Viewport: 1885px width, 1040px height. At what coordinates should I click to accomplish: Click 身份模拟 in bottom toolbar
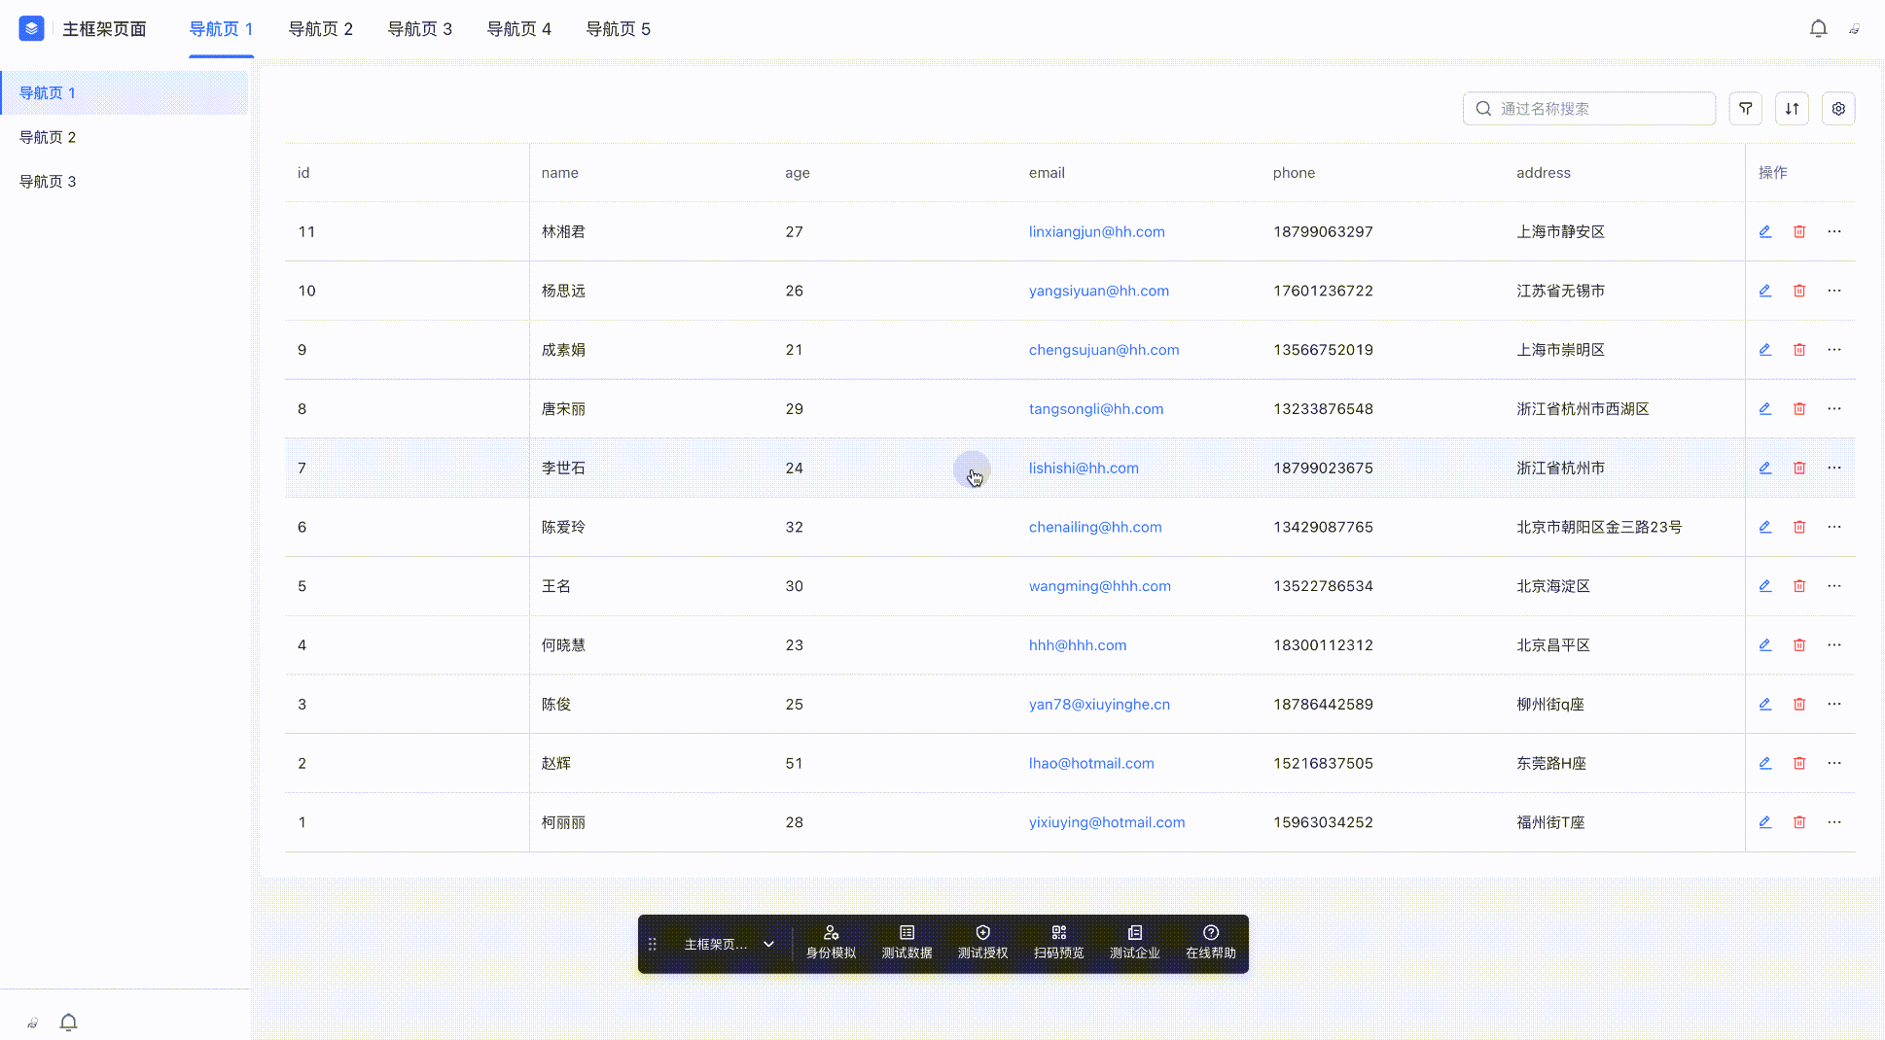[x=831, y=943]
